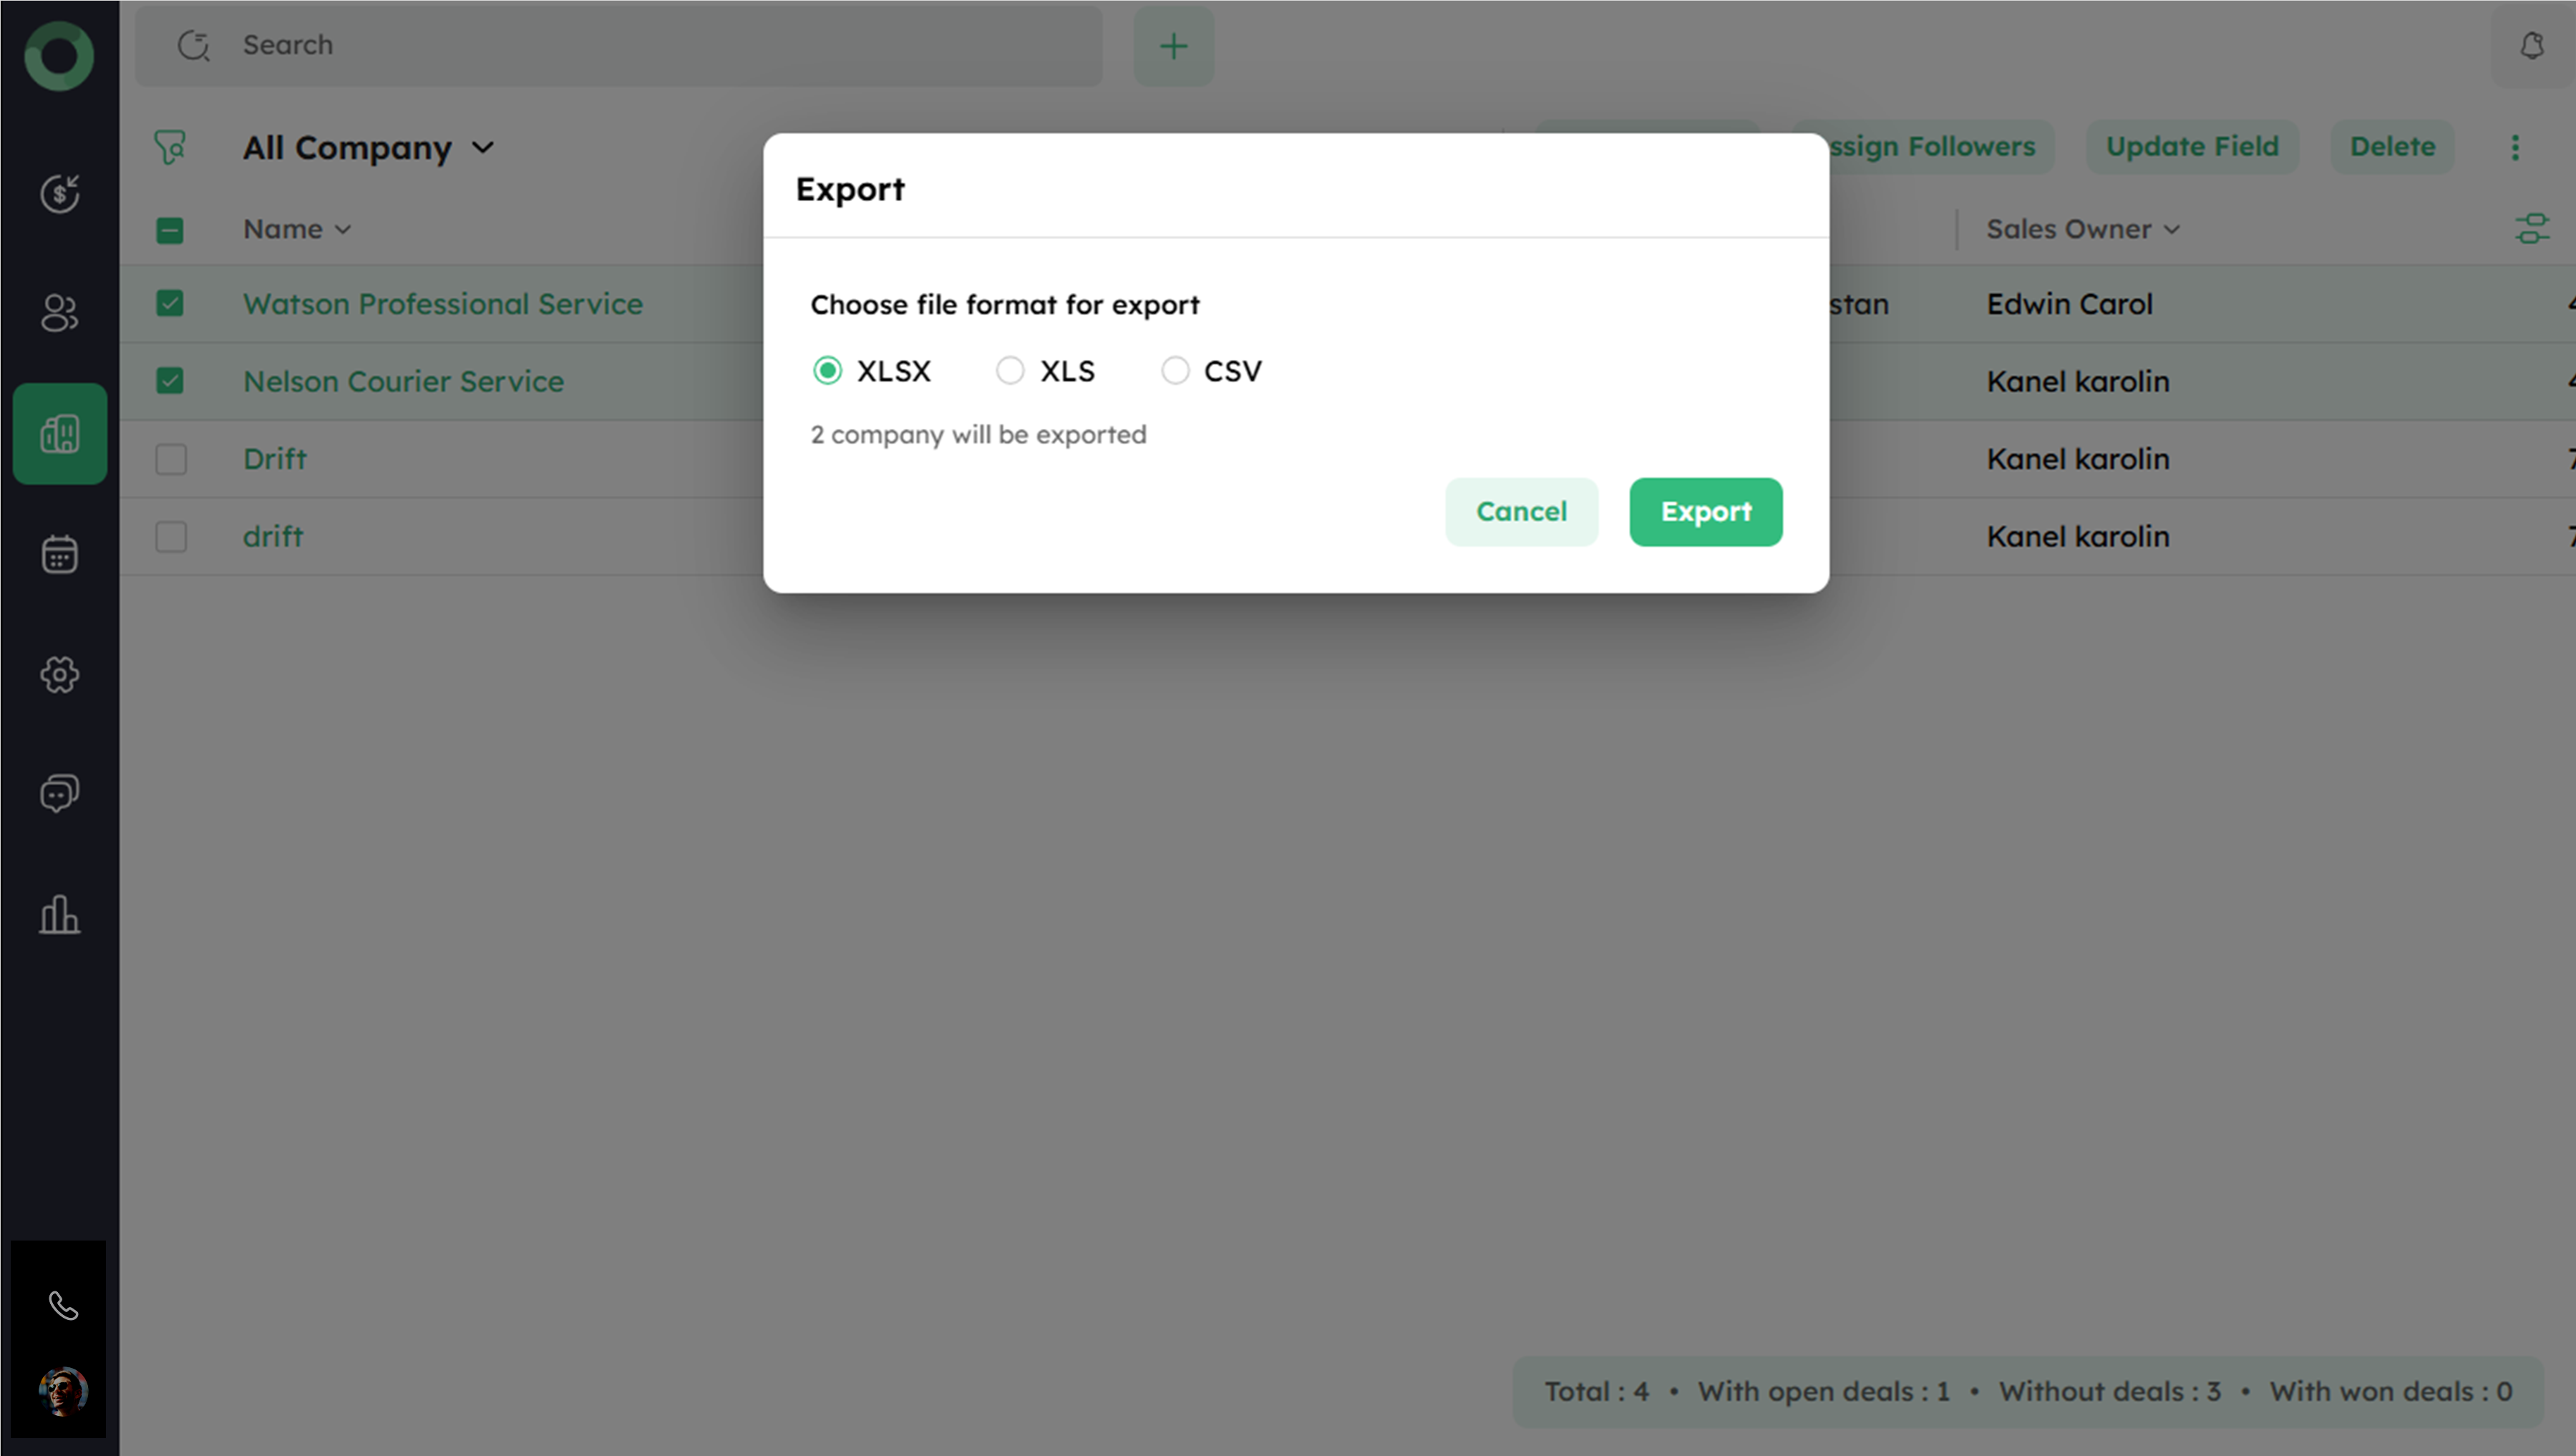Screen dimensions: 2576x1456
Task: Select the CSV file format
Action: tap(1175, 371)
